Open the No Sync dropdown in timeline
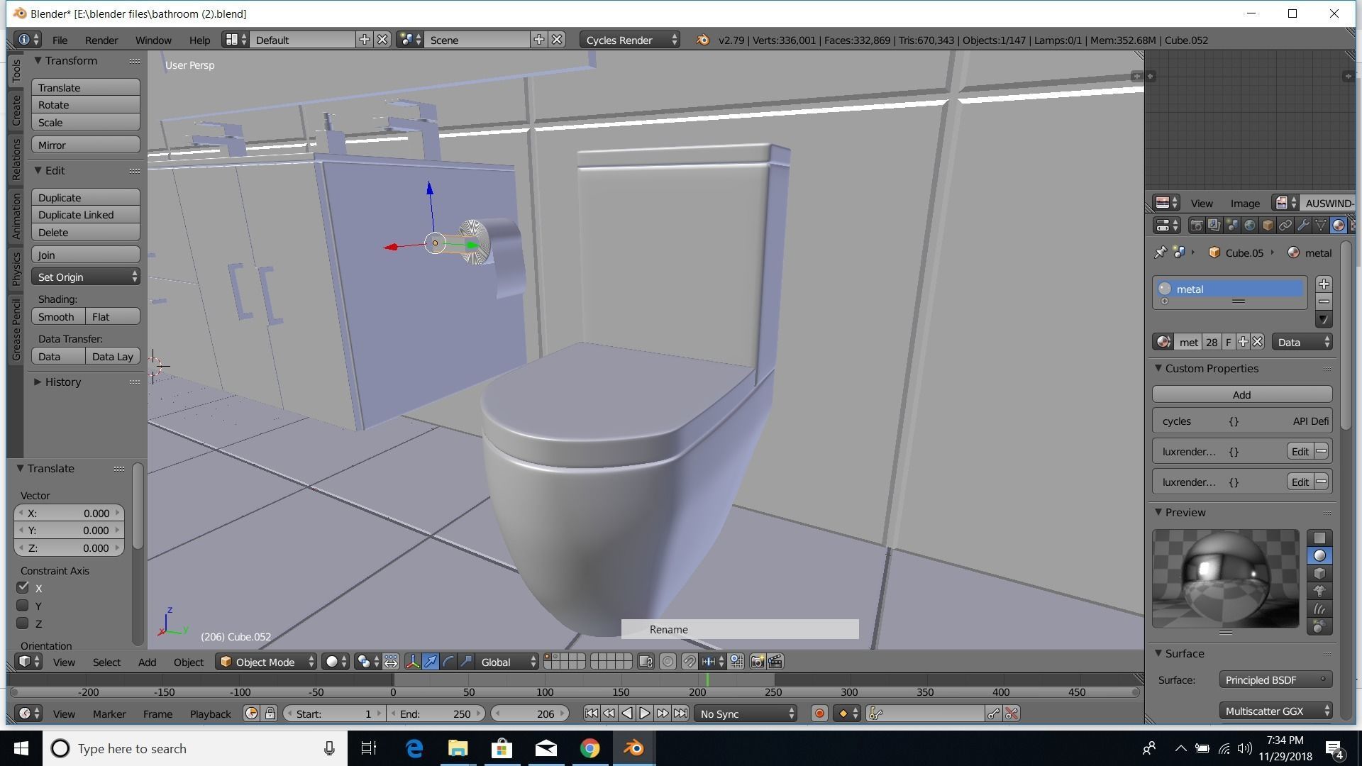The height and width of the screenshot is (766, 1362). click(746, 714)
